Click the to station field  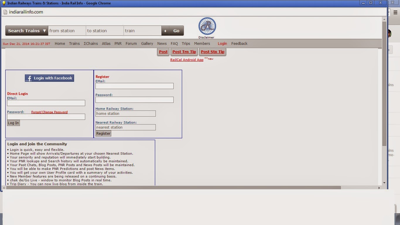(x=105, y=31)
